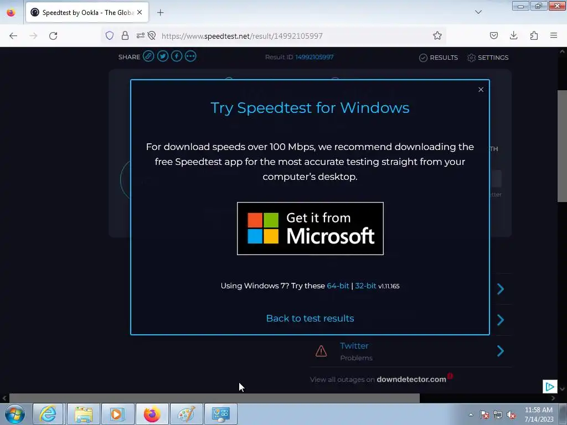Image resolution: width=567 pixels, height=425 pixels.
Task: Open the RESULTS page
Action: [x=439, y=58]
